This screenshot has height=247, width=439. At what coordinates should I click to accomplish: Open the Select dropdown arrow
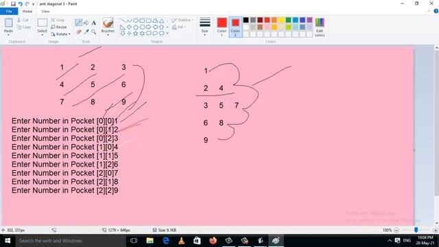pyautogui.click(x=43, y=35)
